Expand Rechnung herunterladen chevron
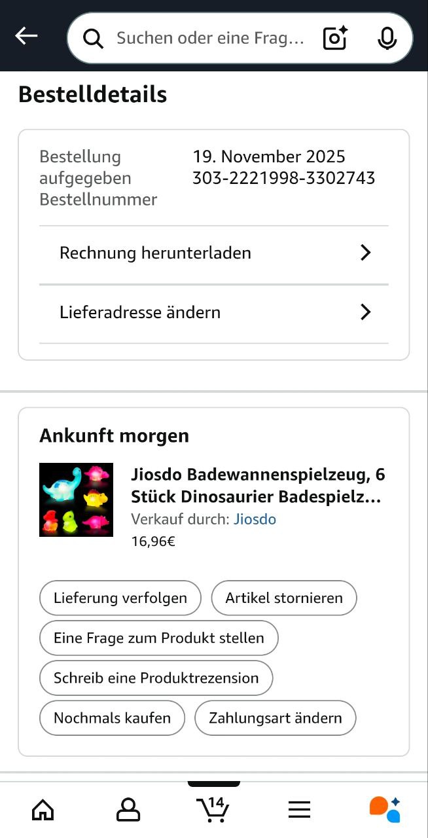 365,253
